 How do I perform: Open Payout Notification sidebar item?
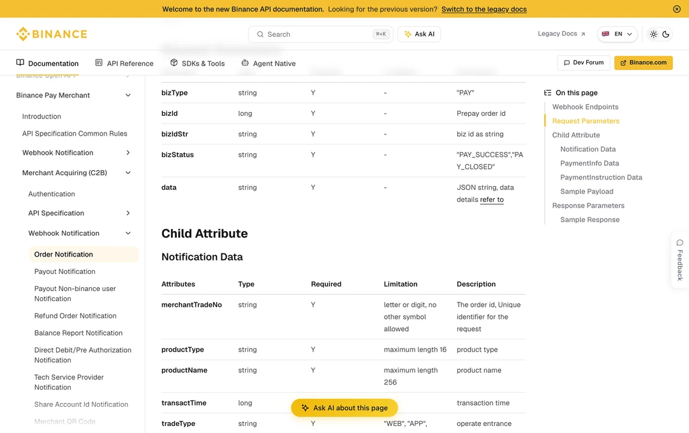tap(64, 271)
